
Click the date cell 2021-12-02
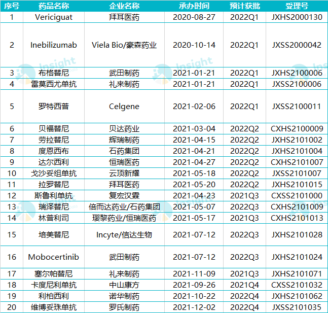click(194, 307)
